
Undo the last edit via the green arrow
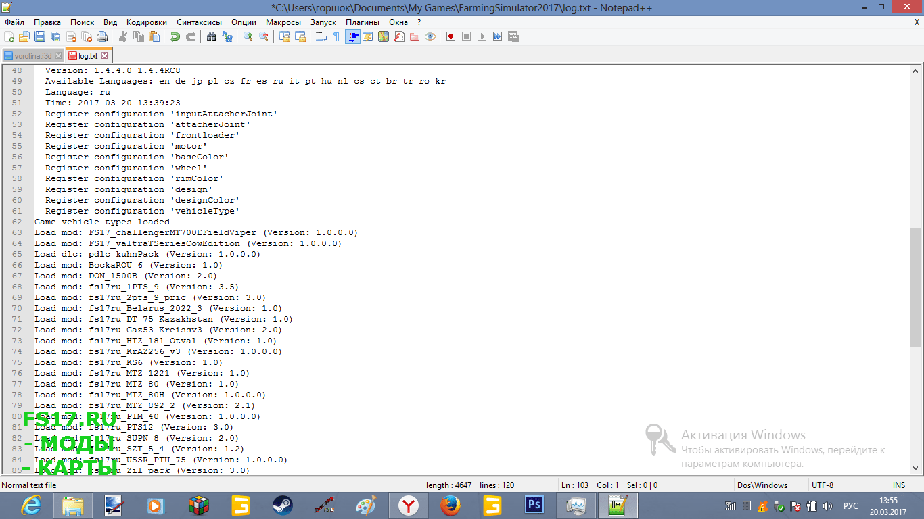[175, 36]
